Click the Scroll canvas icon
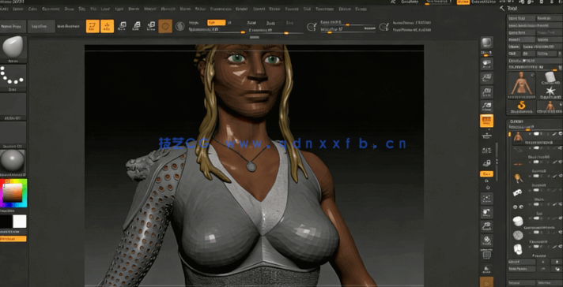 pyautogui.click(x=486, y=64)
